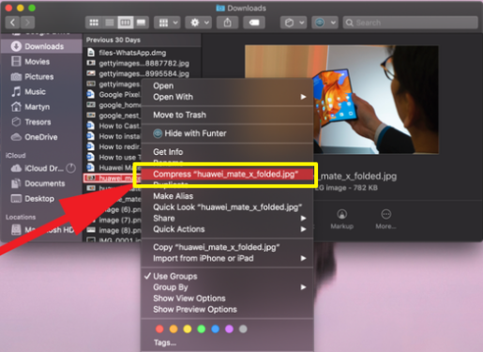Click the Search field
Viewport: 483px width, 352px height.
coord(411,23)
